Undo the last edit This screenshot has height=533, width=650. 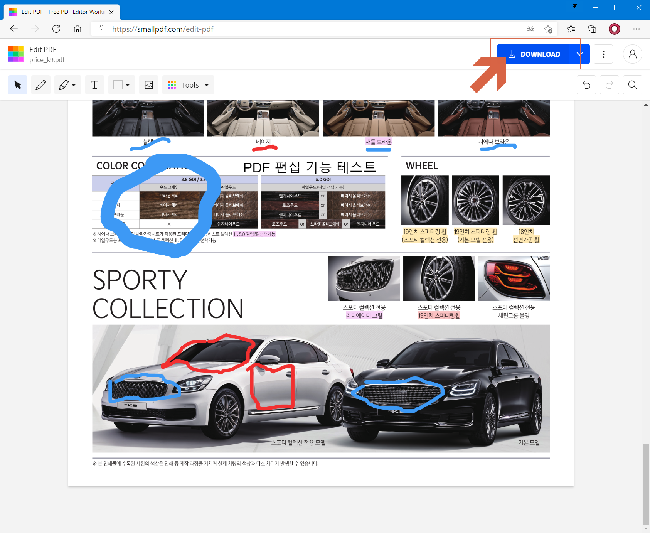pyautogui.click(x=586, y=85)
